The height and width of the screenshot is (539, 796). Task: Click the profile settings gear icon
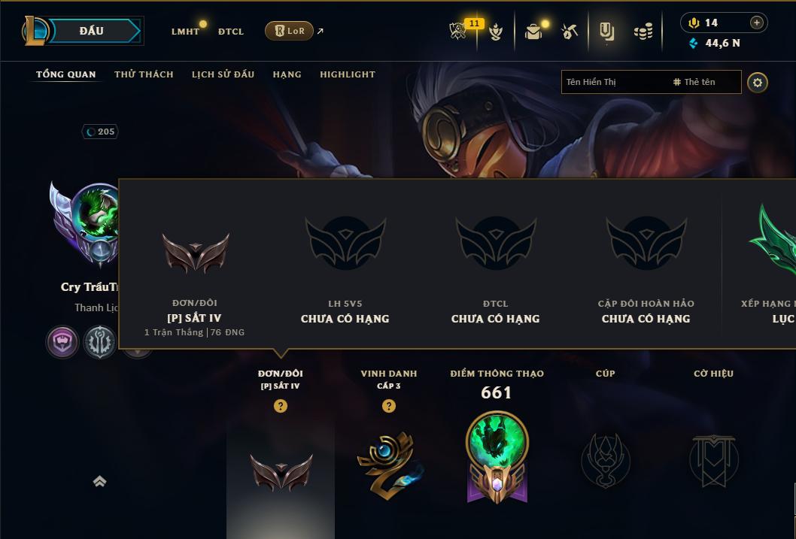(758, 83)
